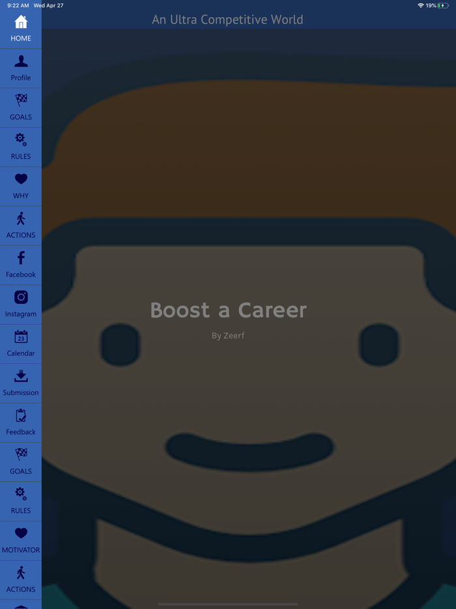This screenshot has width=456, height=609.
Task: Tap the 'By Zeerf' subtitle
Action: click(228, 336)
